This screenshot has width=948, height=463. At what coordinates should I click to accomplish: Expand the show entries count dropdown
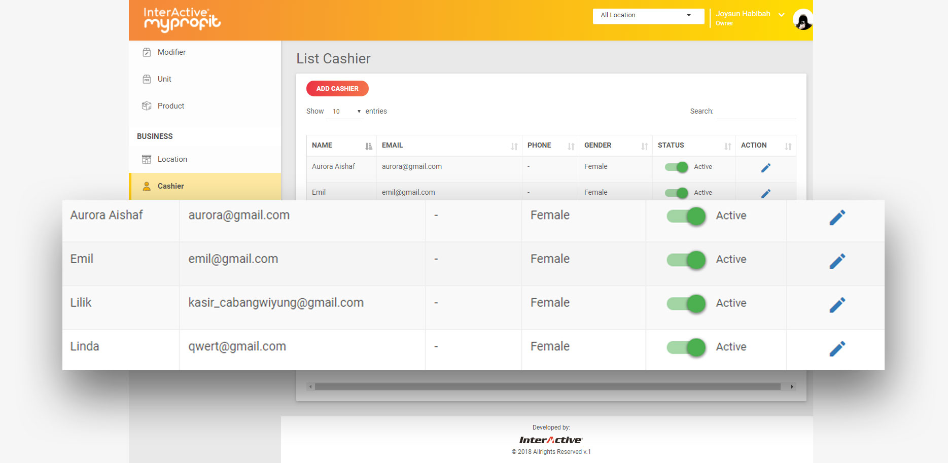click(344, 112)
